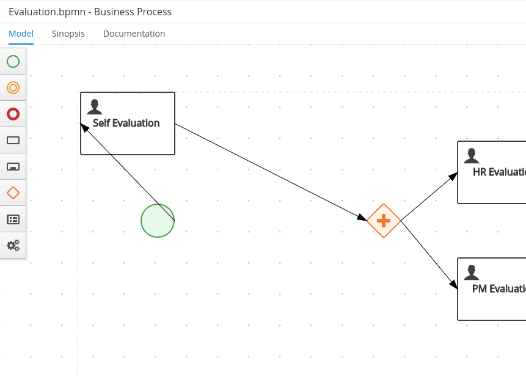Open Custom Tasks gears palette category
This screenshot has width=526, height=379.
pyautogui.click(x=13, y=245)
